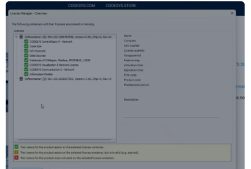Open the CODESYS.STORE link at the top
This screenshot has height=169, width=251.
pos(121,6)
